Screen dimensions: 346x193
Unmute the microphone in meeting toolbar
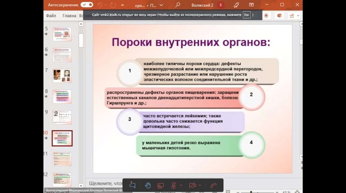(x=174, y=185)
